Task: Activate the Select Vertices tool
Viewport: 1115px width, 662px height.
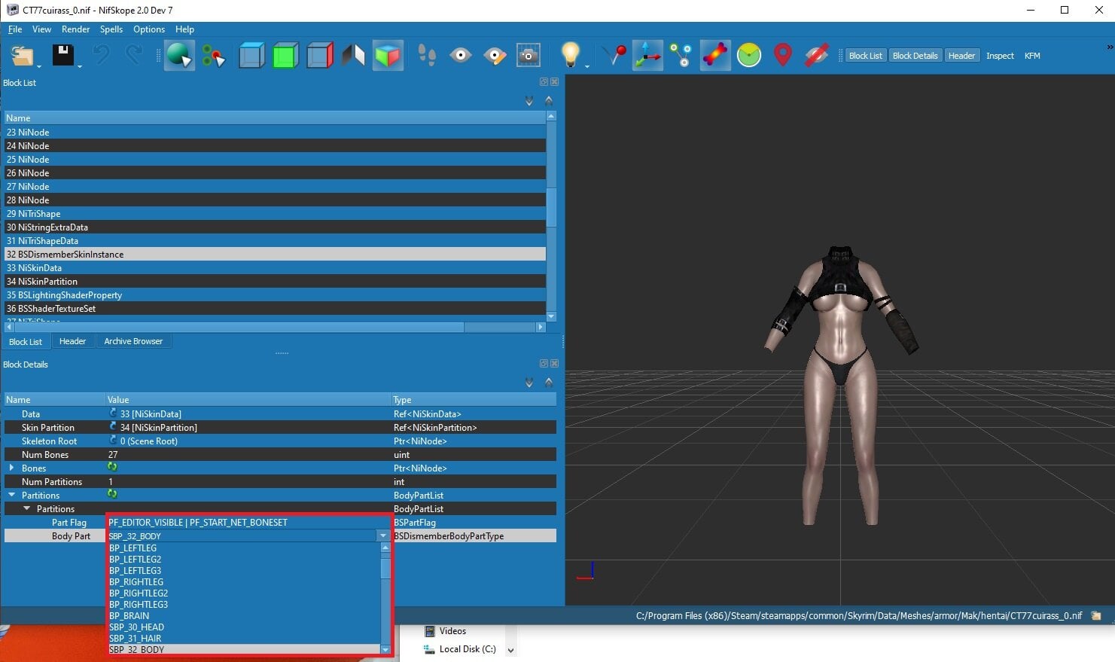Action: tap(214, 56)
